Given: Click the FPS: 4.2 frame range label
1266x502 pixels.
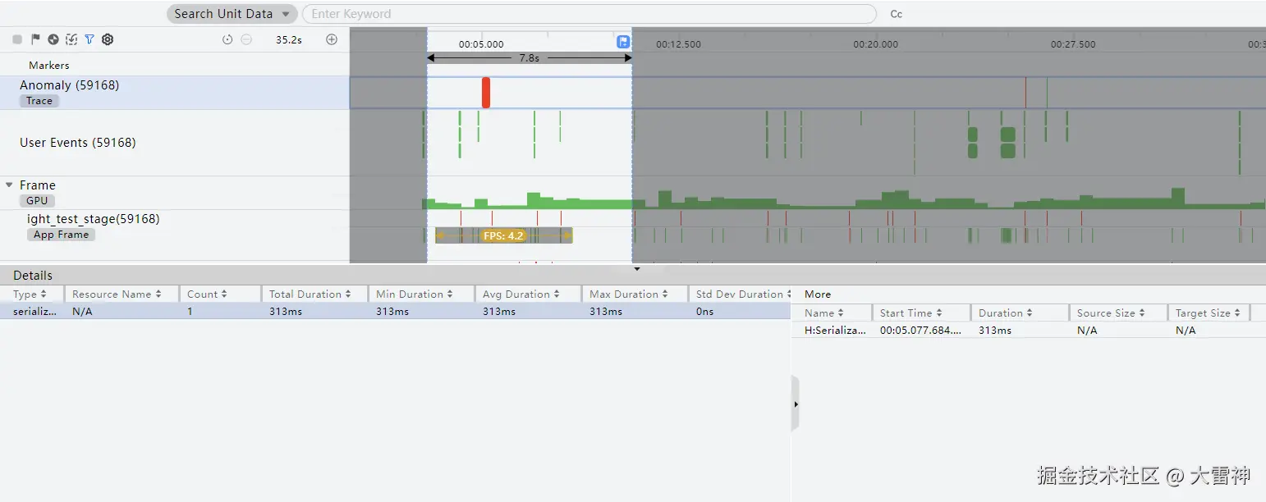Looking at the screenshot, I should point(503,235).
